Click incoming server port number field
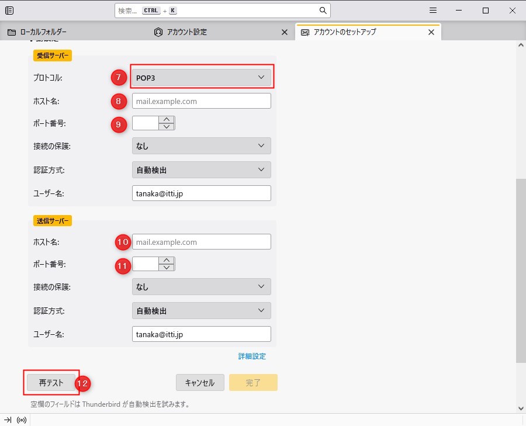The height and width of the screenshot is (426, 526). pos(146,123)
